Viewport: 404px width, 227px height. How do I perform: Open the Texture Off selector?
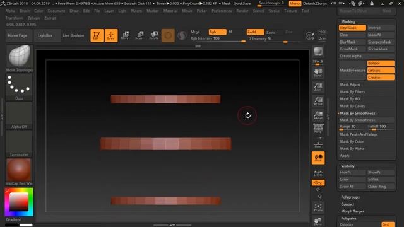(x=20, y=144)
